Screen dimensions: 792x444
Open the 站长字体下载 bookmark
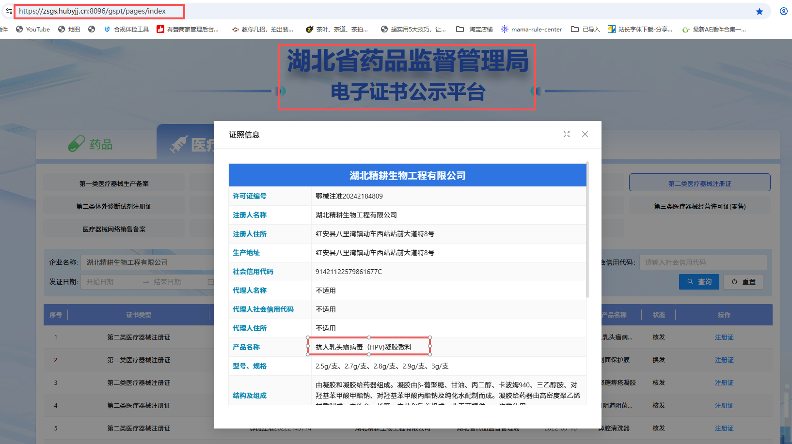coord(640,29)
